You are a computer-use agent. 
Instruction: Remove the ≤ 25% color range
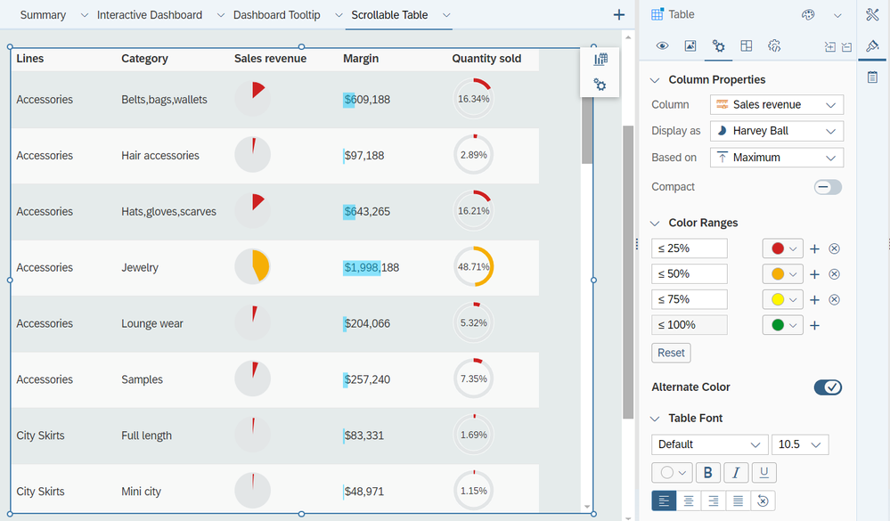click(834, 248)
